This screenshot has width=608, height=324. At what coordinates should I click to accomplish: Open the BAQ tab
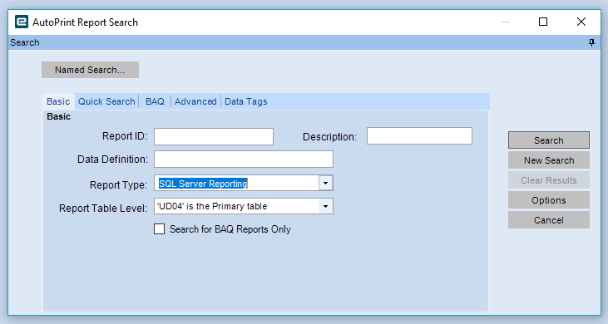(155, 101)
